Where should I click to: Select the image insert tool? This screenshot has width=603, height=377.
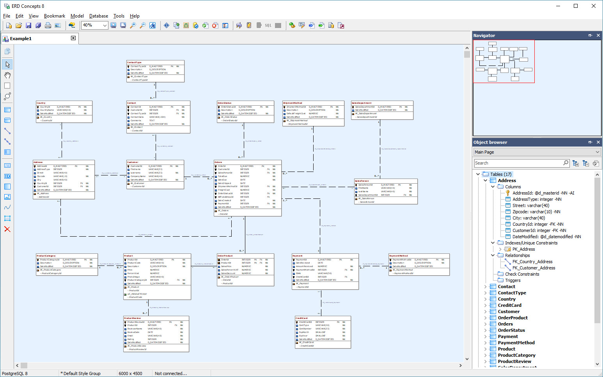[7, 197]
